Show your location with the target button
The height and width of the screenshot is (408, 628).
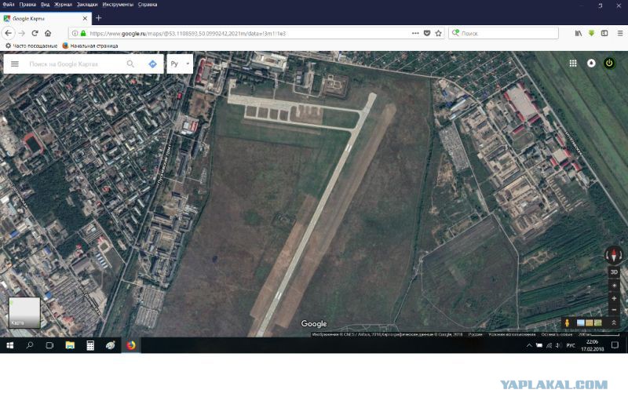coord(614,286)
